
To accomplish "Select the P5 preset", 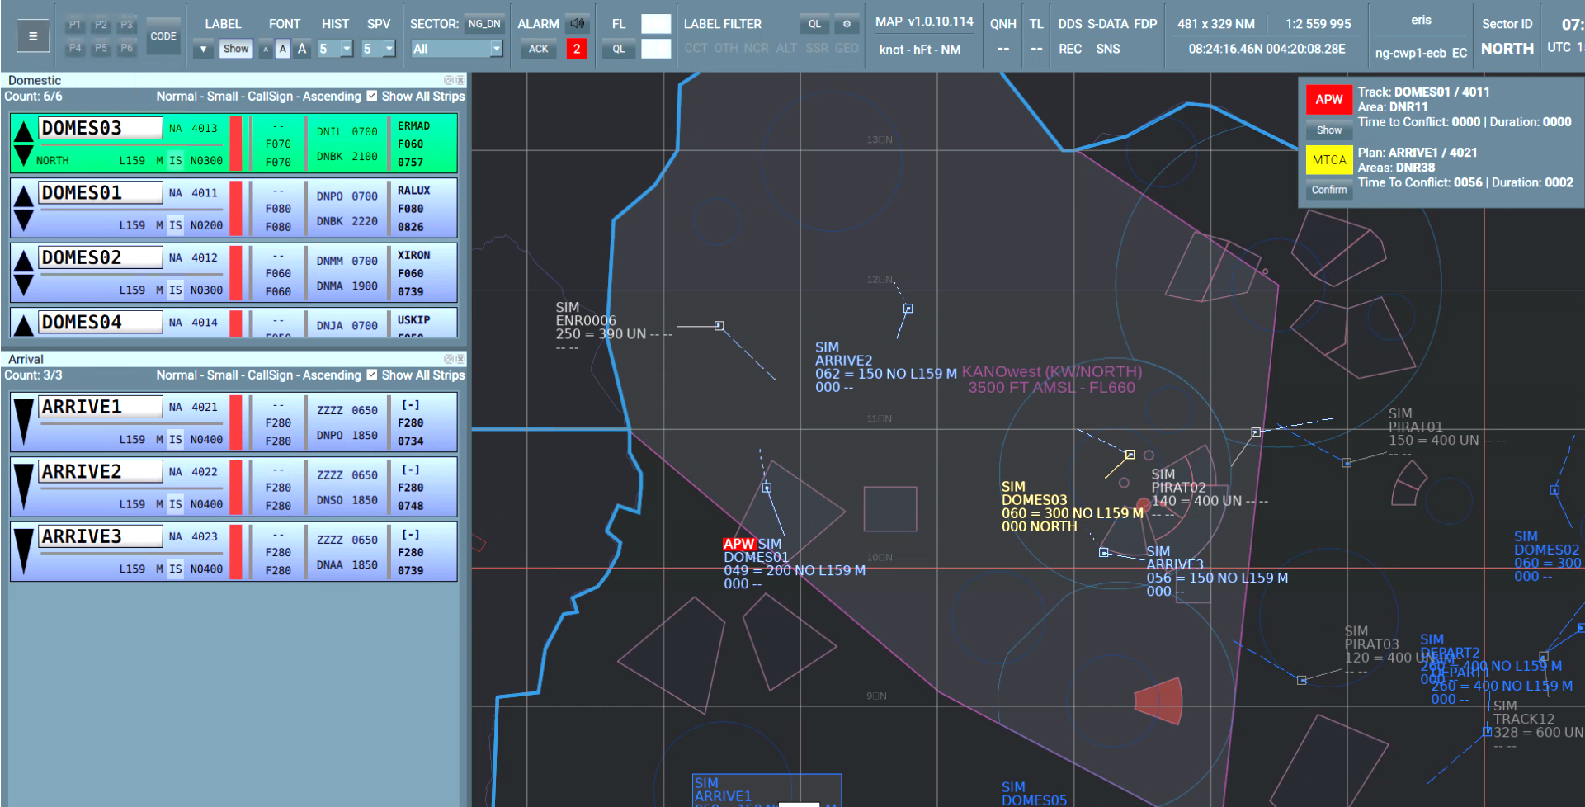I will (101, 48).
